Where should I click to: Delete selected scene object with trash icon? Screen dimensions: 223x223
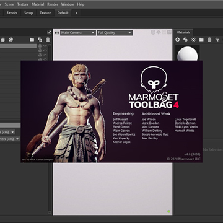[48, 40]
